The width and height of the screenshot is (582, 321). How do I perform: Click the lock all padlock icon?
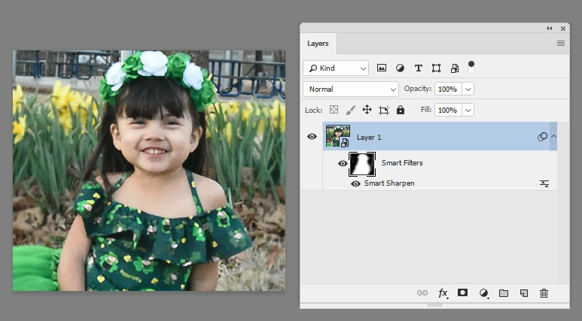pyautogui.click(x=401, y=110)
